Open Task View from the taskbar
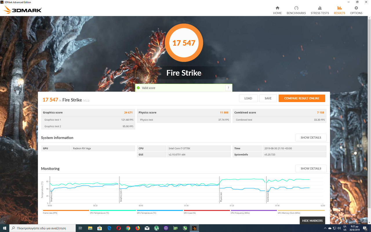 (81, 228)
